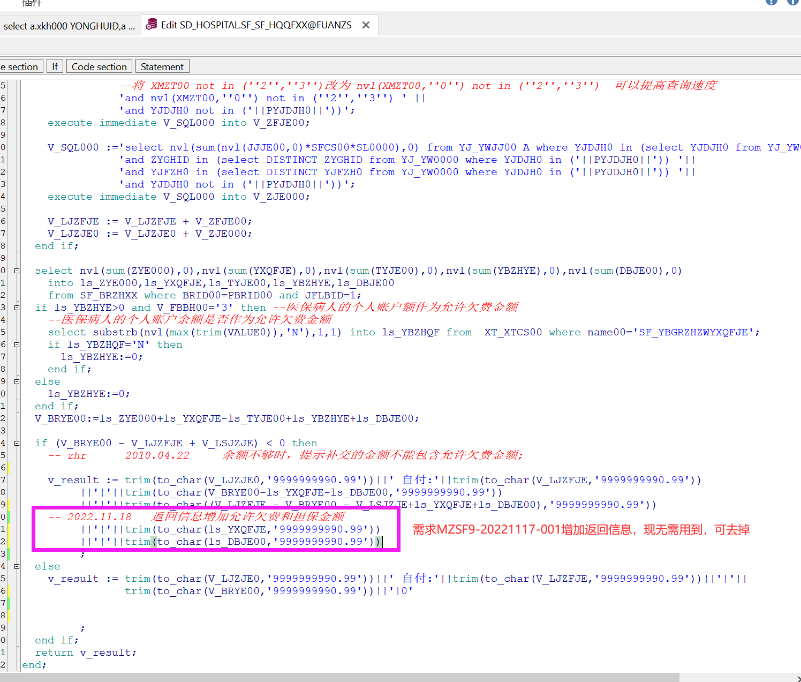Click the database icon on the Edit SD_HOSPITAL tab
The height and width of the screenshot is (682, 801).
152,25
